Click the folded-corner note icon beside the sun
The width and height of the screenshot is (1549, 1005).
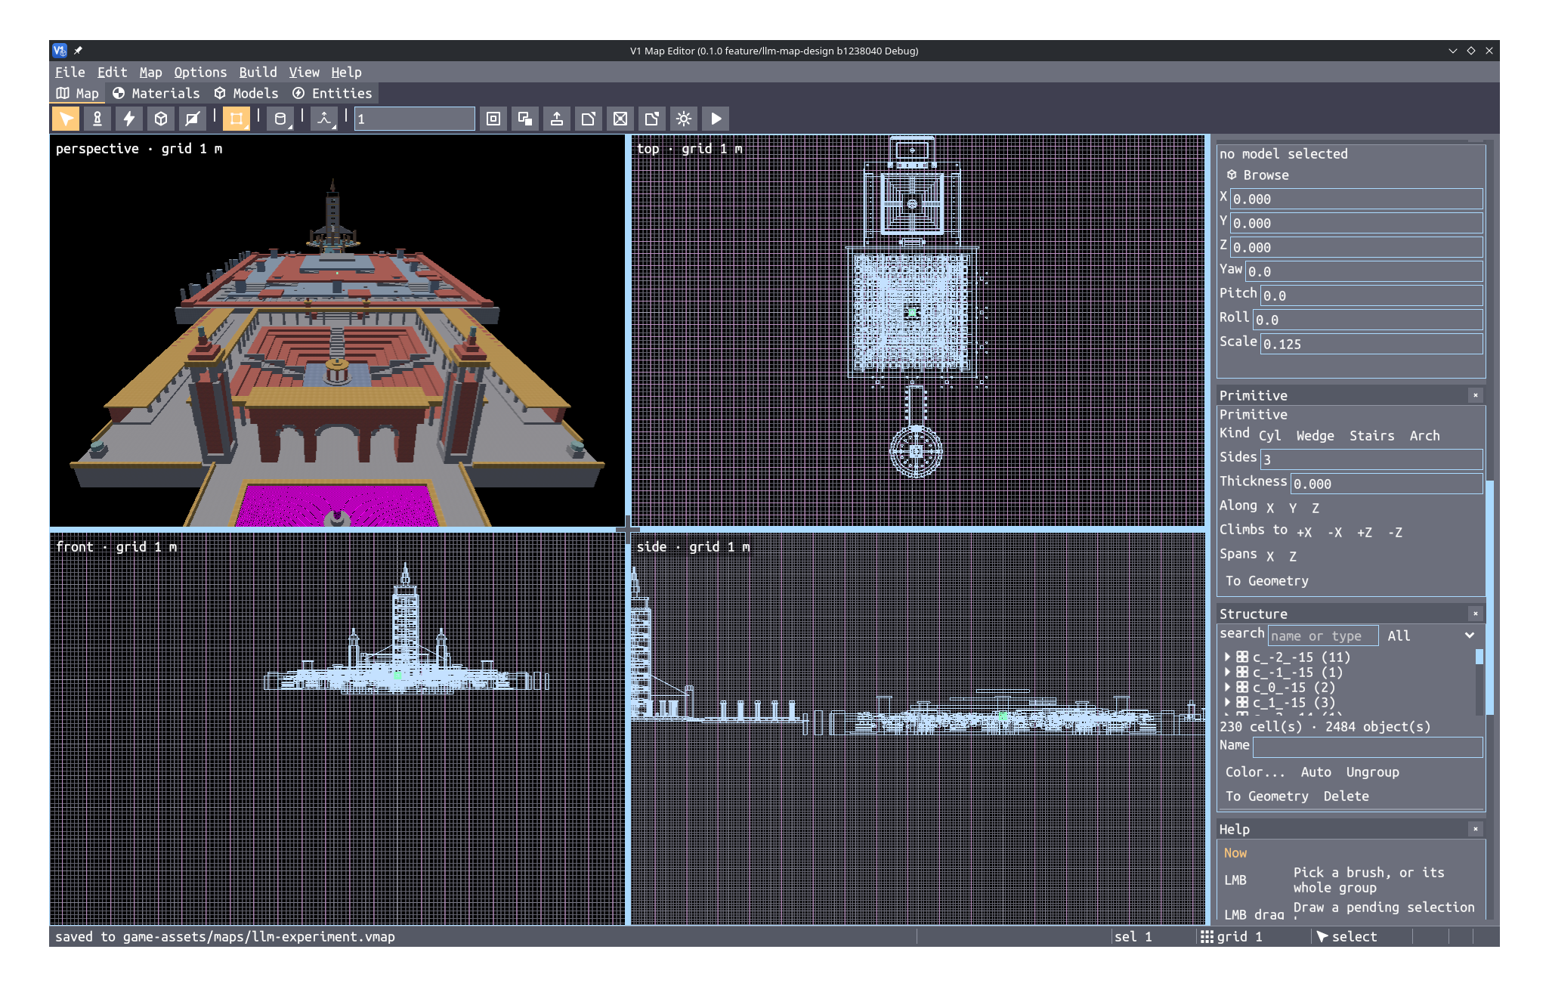652,119
